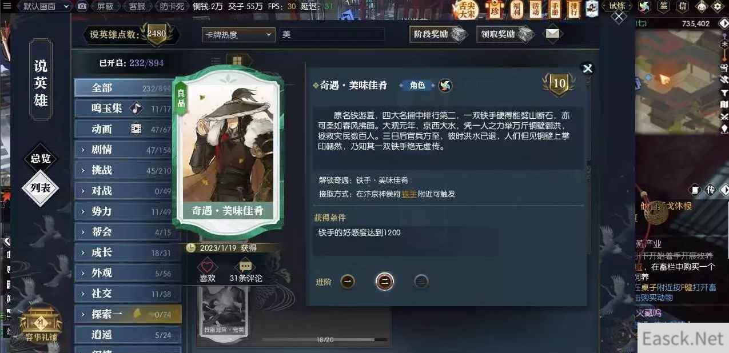Image resolution: width=729 pixels, height=353 pixels.
Task: Switch to the 列表 diamond tab
Action: 41,187
